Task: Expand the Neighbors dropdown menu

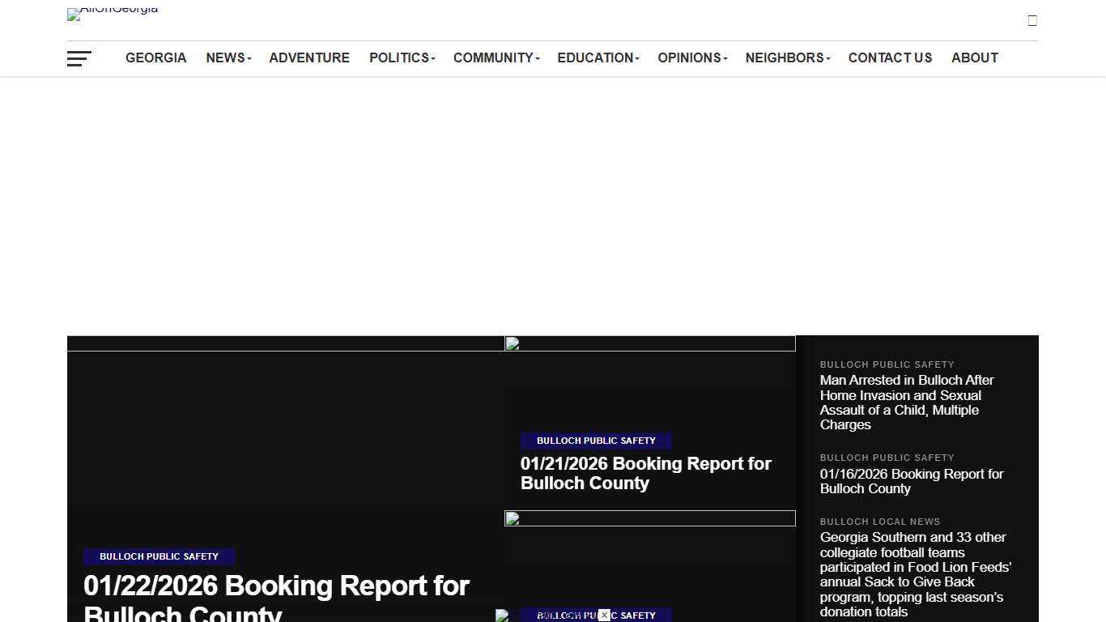Action: (x=787, y=58)
